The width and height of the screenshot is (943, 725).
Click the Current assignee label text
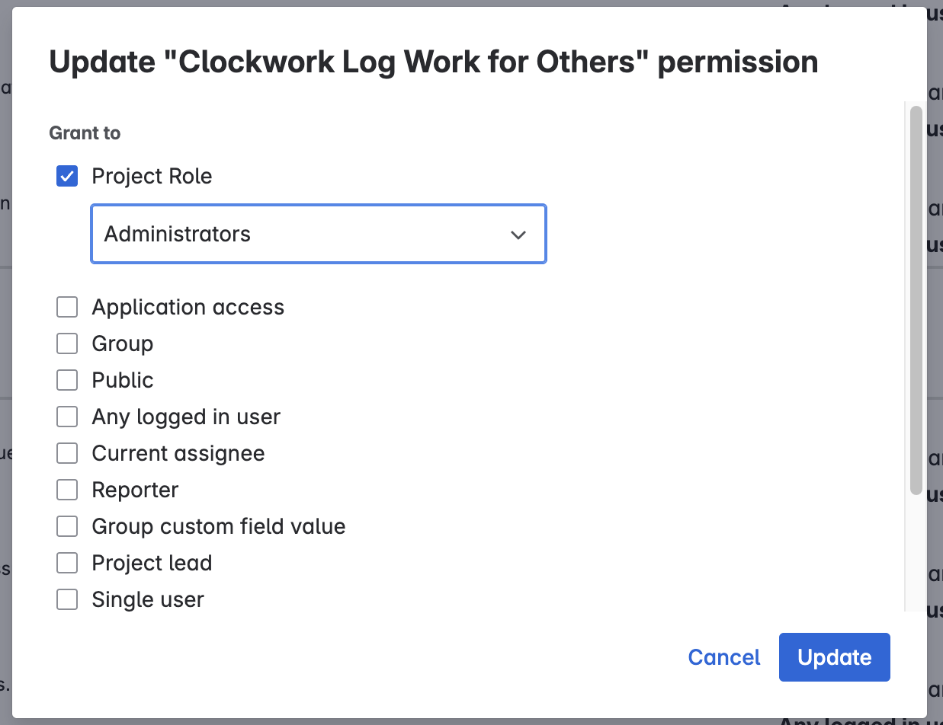(178, 453)
